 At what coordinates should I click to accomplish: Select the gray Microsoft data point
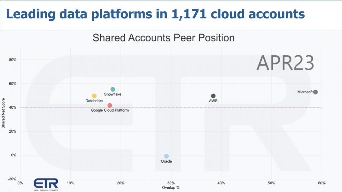(315, 92)
